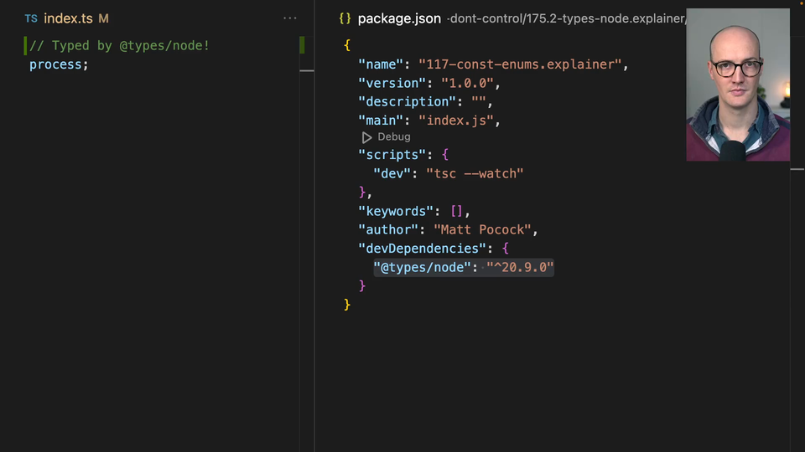This screenshot has width=805, height=452.
Task: Open the More Actions ellipsis menu
Action: coord(290,18)
